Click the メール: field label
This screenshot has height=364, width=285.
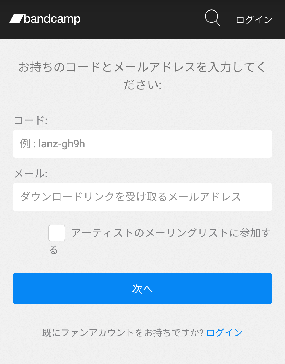tap(31, 174)
